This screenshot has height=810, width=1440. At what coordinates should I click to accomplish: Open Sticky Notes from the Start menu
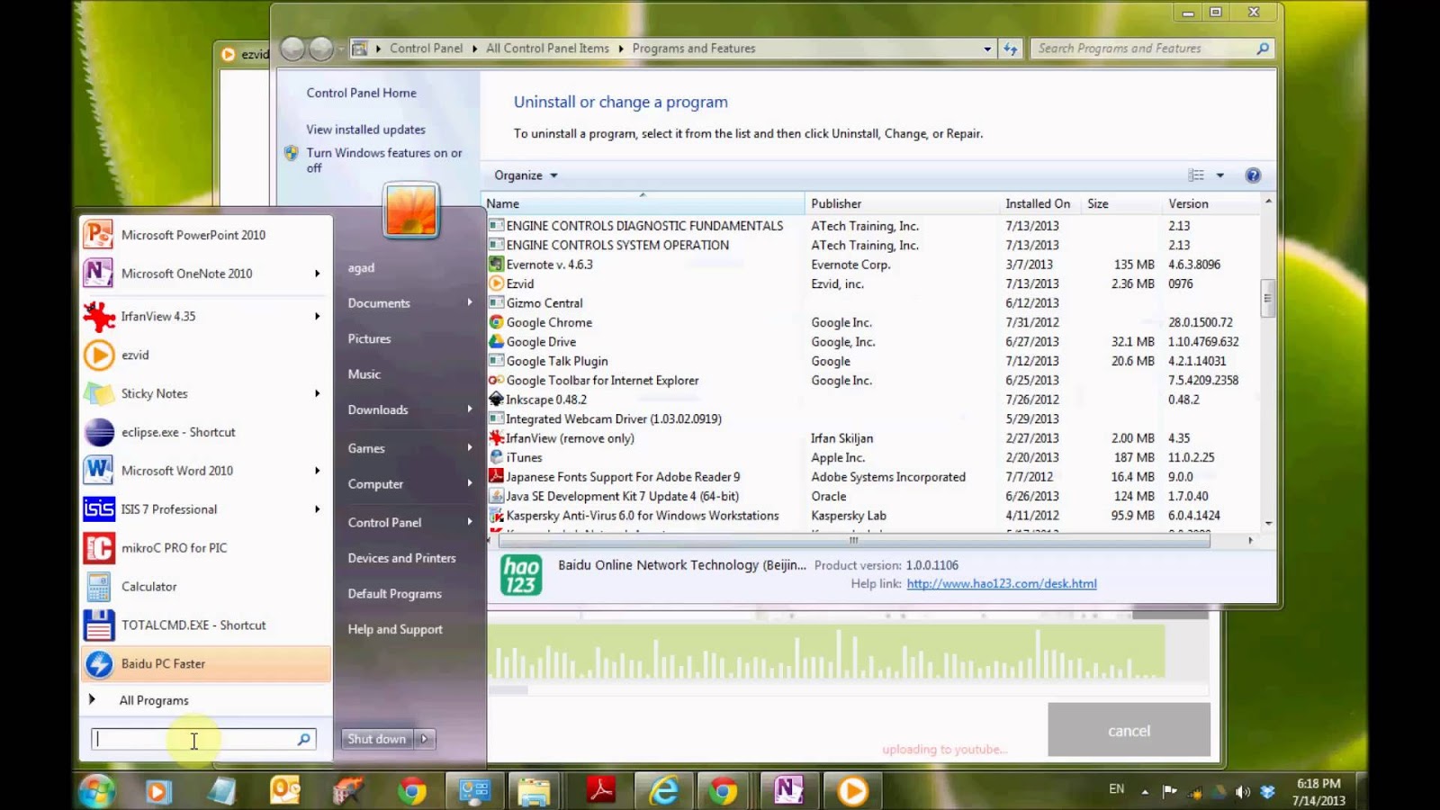pos(206,393)
